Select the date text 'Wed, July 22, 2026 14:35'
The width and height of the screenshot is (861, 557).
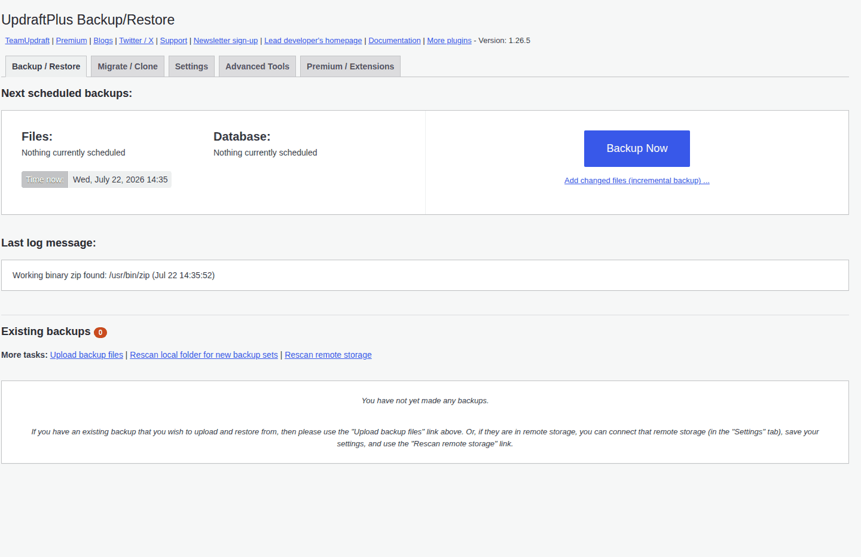tap(120, 179)
